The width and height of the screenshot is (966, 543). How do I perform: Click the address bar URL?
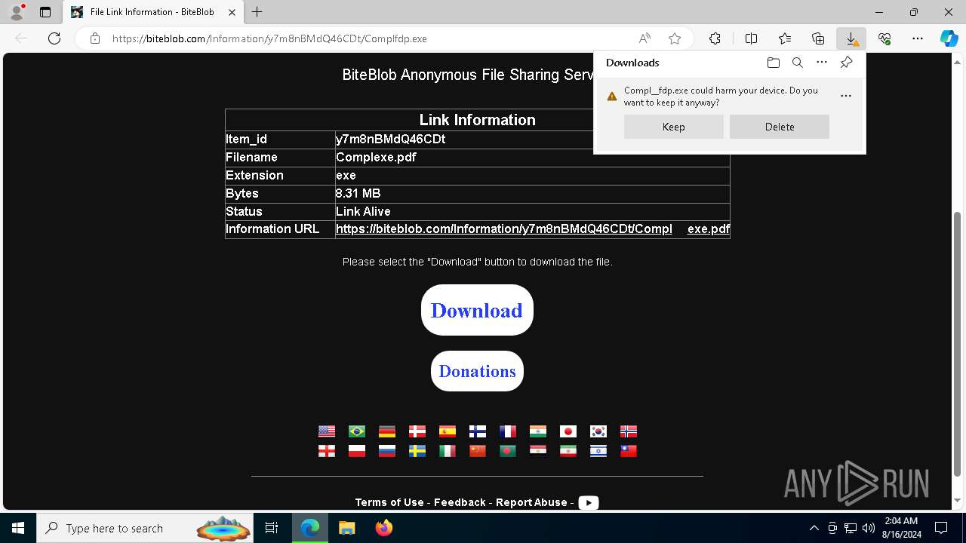coord(269,38)
